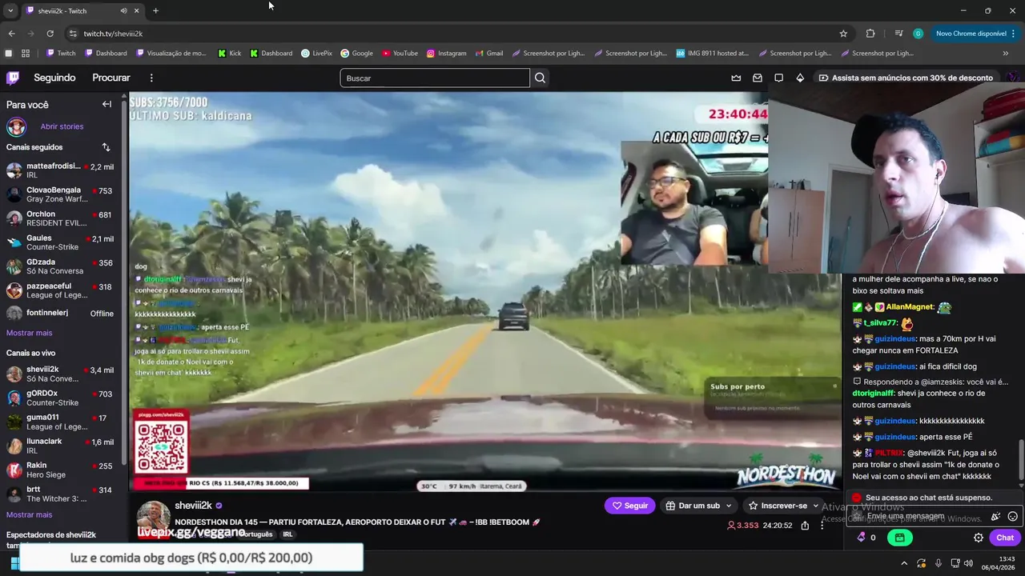The width and height of the screenshot is (1025, 576).
Task: Open the LivePix bookmark
Action: [x=316, y=54]
